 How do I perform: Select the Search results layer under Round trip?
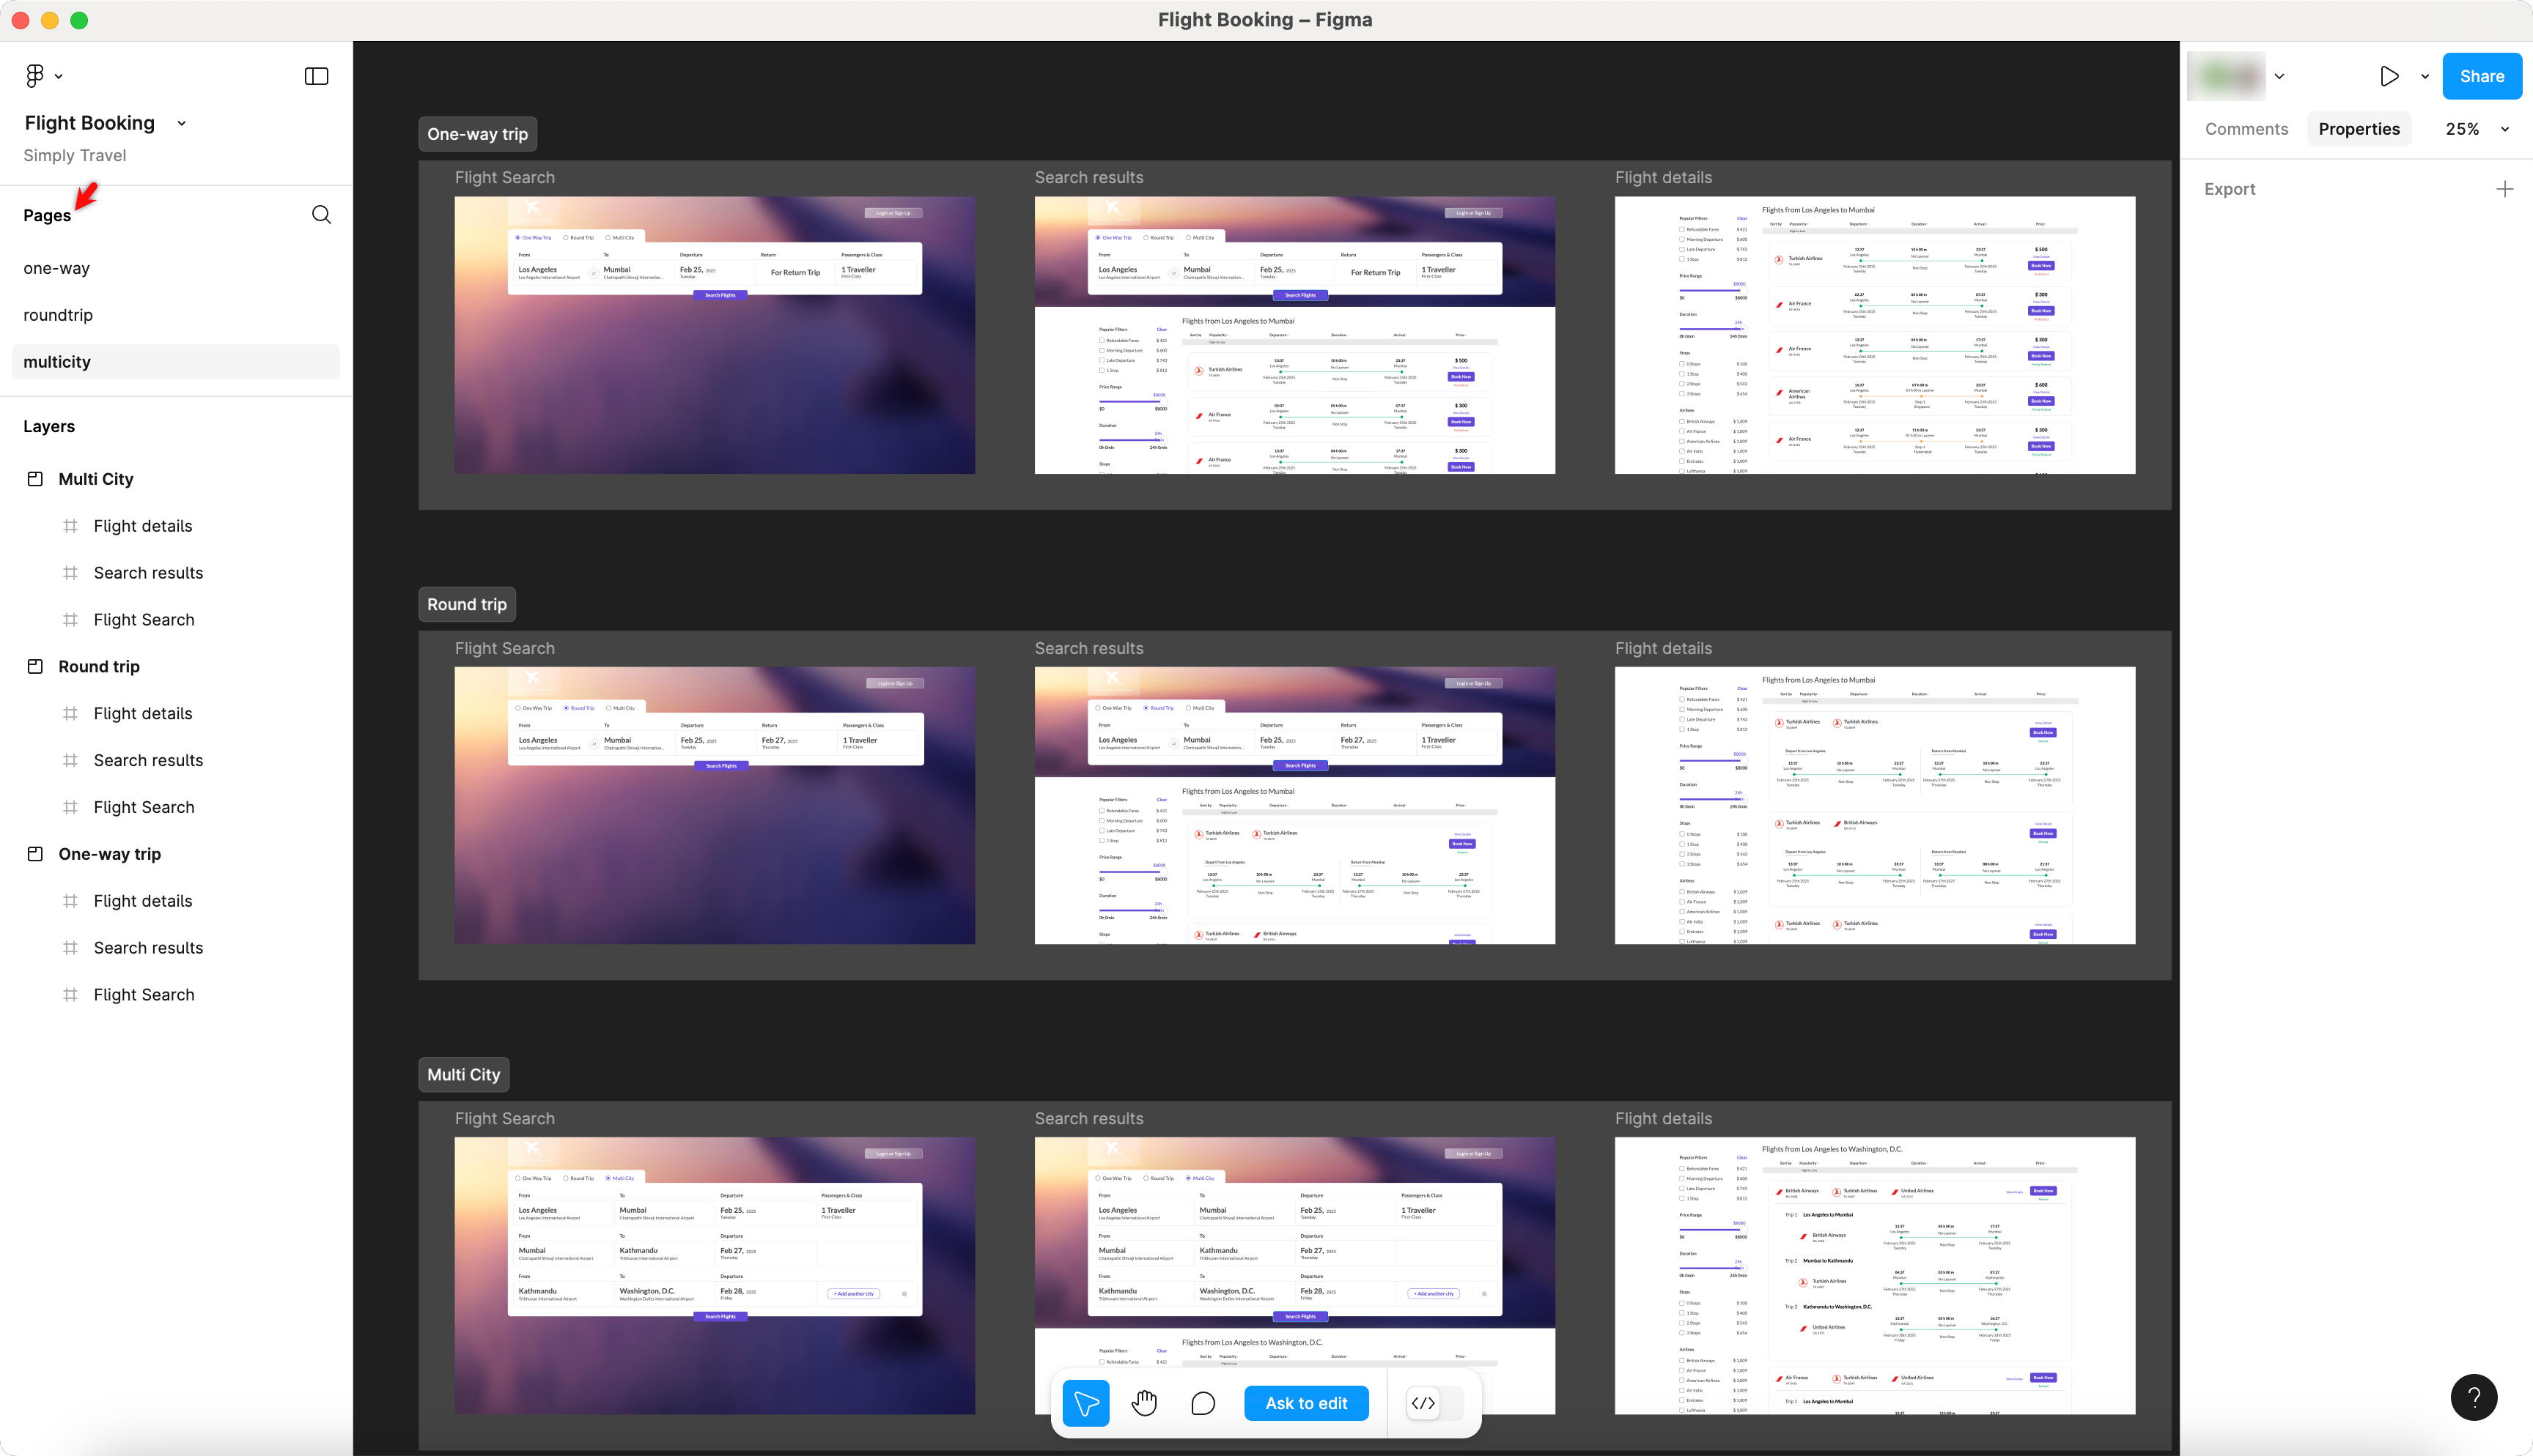point(148,759)
